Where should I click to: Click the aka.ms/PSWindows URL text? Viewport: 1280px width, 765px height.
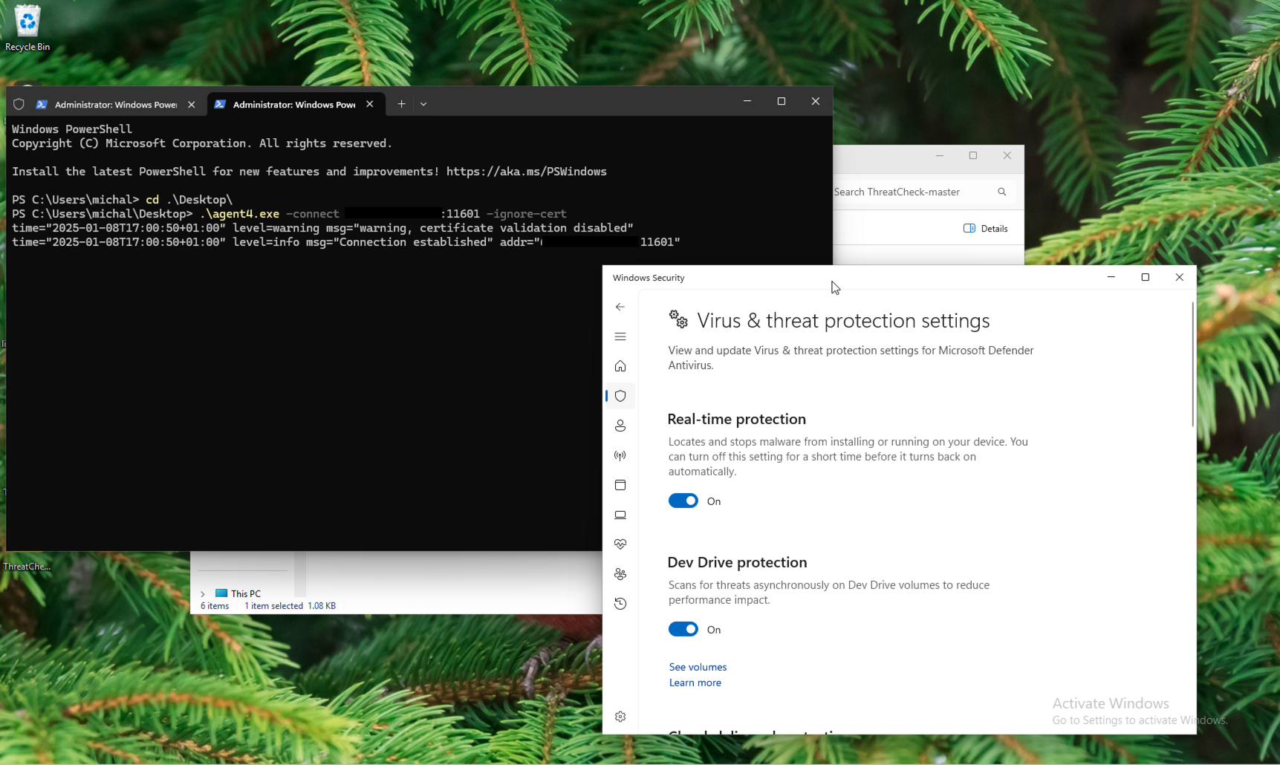[x=526, y=172]
